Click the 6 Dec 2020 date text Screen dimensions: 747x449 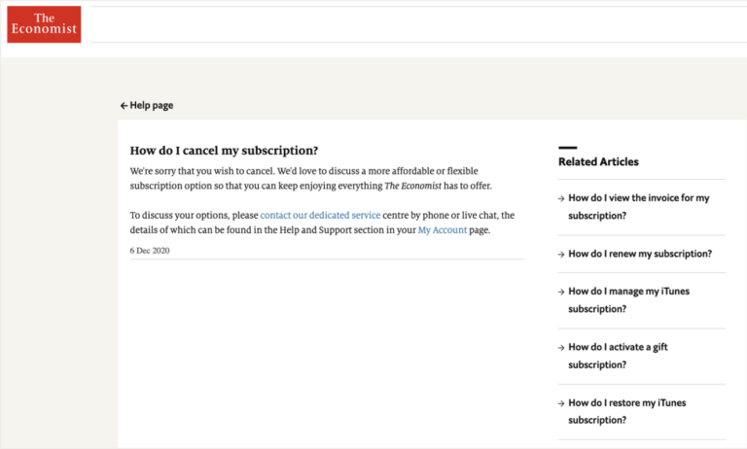150,251
